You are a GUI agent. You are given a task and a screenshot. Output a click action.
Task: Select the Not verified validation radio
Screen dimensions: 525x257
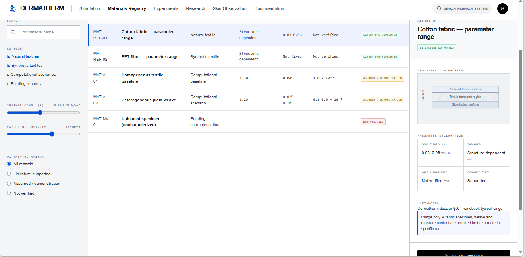click(9, 193)
